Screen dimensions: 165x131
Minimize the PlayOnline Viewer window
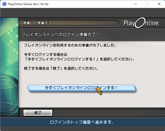click(136, 4)
